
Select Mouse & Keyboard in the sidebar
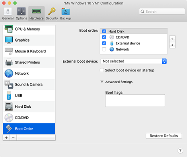[29, 51]
